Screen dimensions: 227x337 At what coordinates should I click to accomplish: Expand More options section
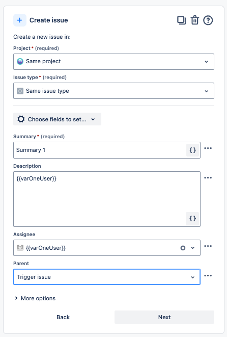35,298
